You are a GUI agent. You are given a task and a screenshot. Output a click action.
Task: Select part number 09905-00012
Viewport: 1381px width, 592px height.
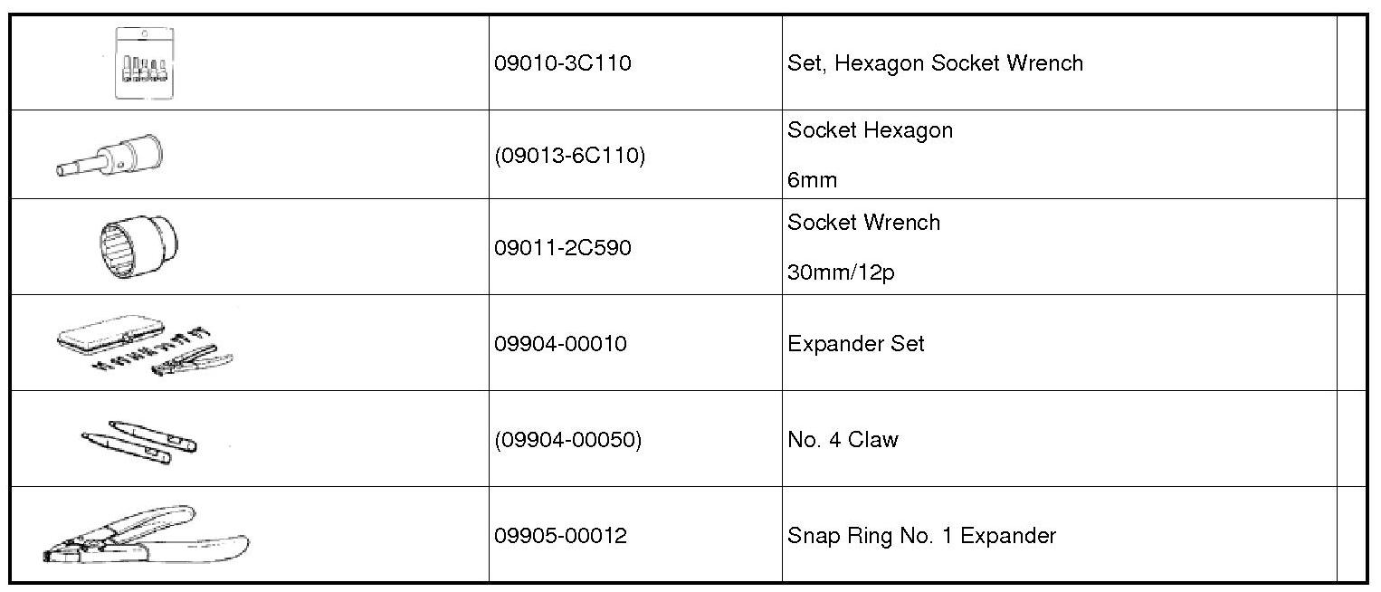click(560, 536)
